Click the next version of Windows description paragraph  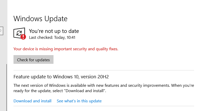click(x=104, y=88)
